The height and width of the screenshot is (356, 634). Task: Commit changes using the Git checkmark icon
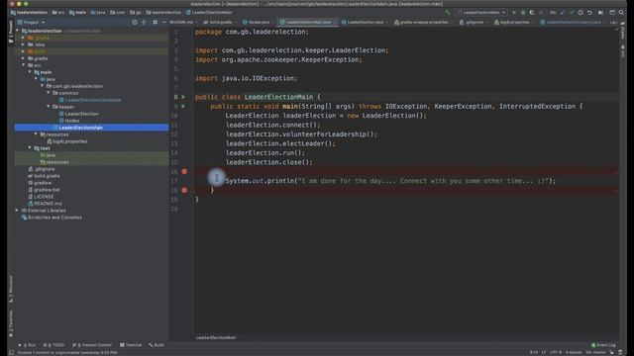pos(572,13)
